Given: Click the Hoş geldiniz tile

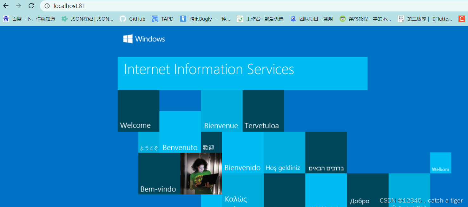Looking at the screenshot, I should [x=284, y=152].
